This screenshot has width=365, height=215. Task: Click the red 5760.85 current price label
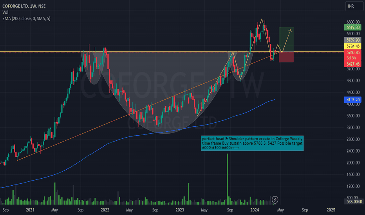pos(352,52)
